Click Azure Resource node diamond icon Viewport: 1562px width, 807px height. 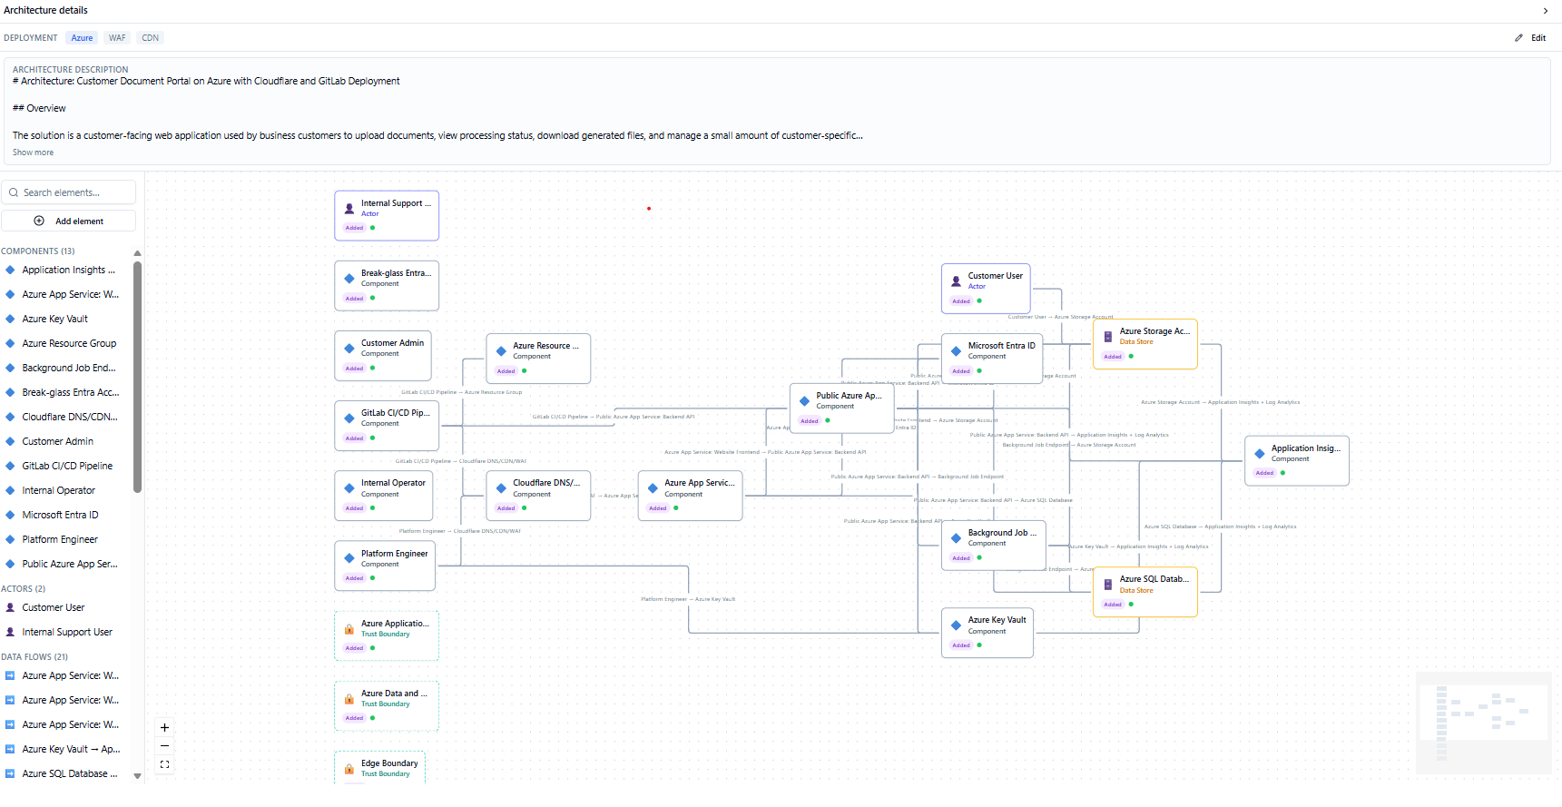pyautogui.click(x=501, y=350)
